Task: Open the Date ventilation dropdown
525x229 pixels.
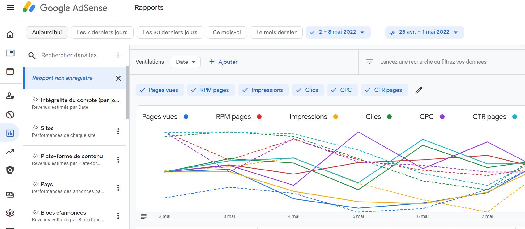Action: pyautogui.click(x=185, y=62)
